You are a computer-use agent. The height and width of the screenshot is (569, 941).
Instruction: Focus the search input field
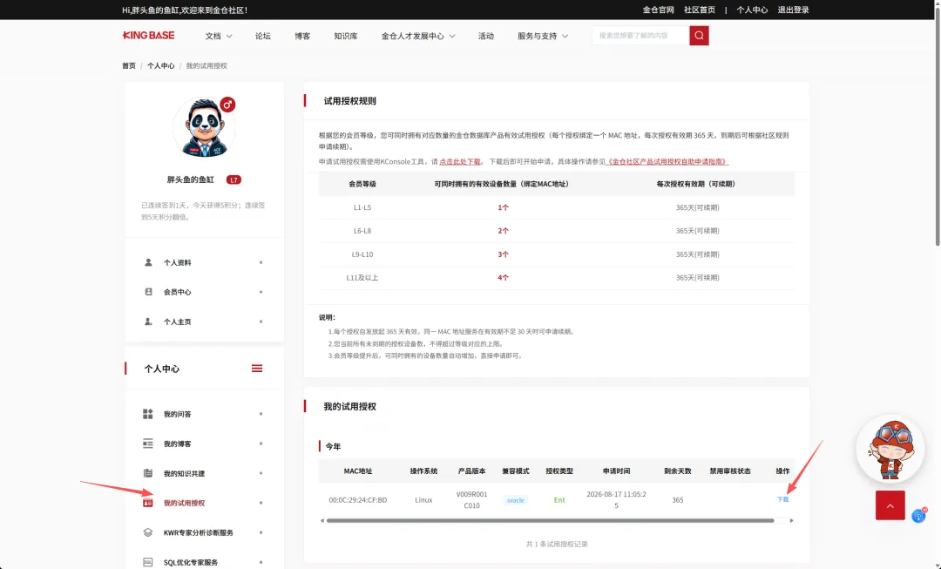[640, 36]
